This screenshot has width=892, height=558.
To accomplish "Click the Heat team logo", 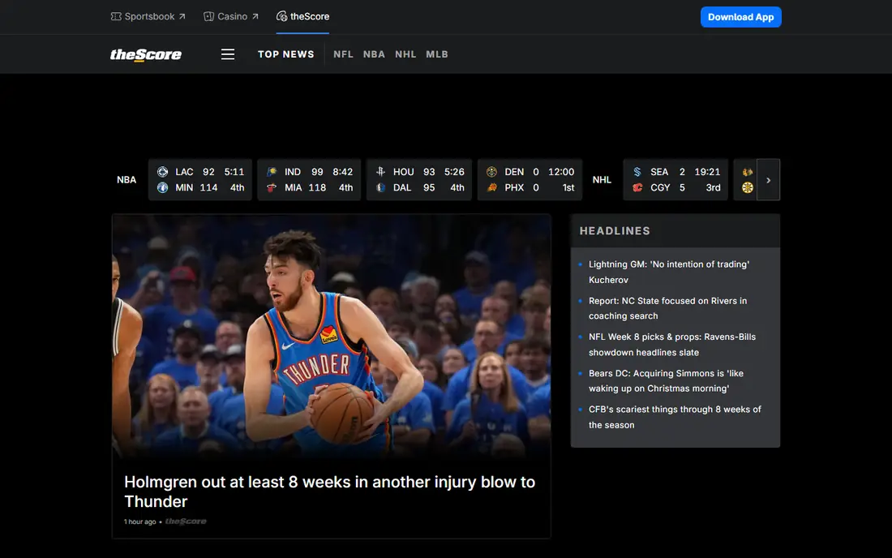I will [x=272, y=187].
